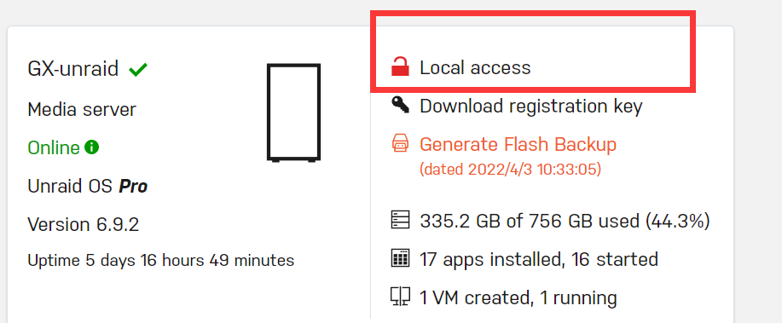The image size is (782, 323).
Task: Click the VM monitors icon
Action: (400, 297)
